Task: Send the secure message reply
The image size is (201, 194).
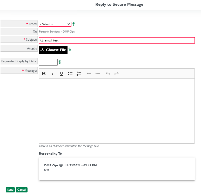Action: click(10, 190)
